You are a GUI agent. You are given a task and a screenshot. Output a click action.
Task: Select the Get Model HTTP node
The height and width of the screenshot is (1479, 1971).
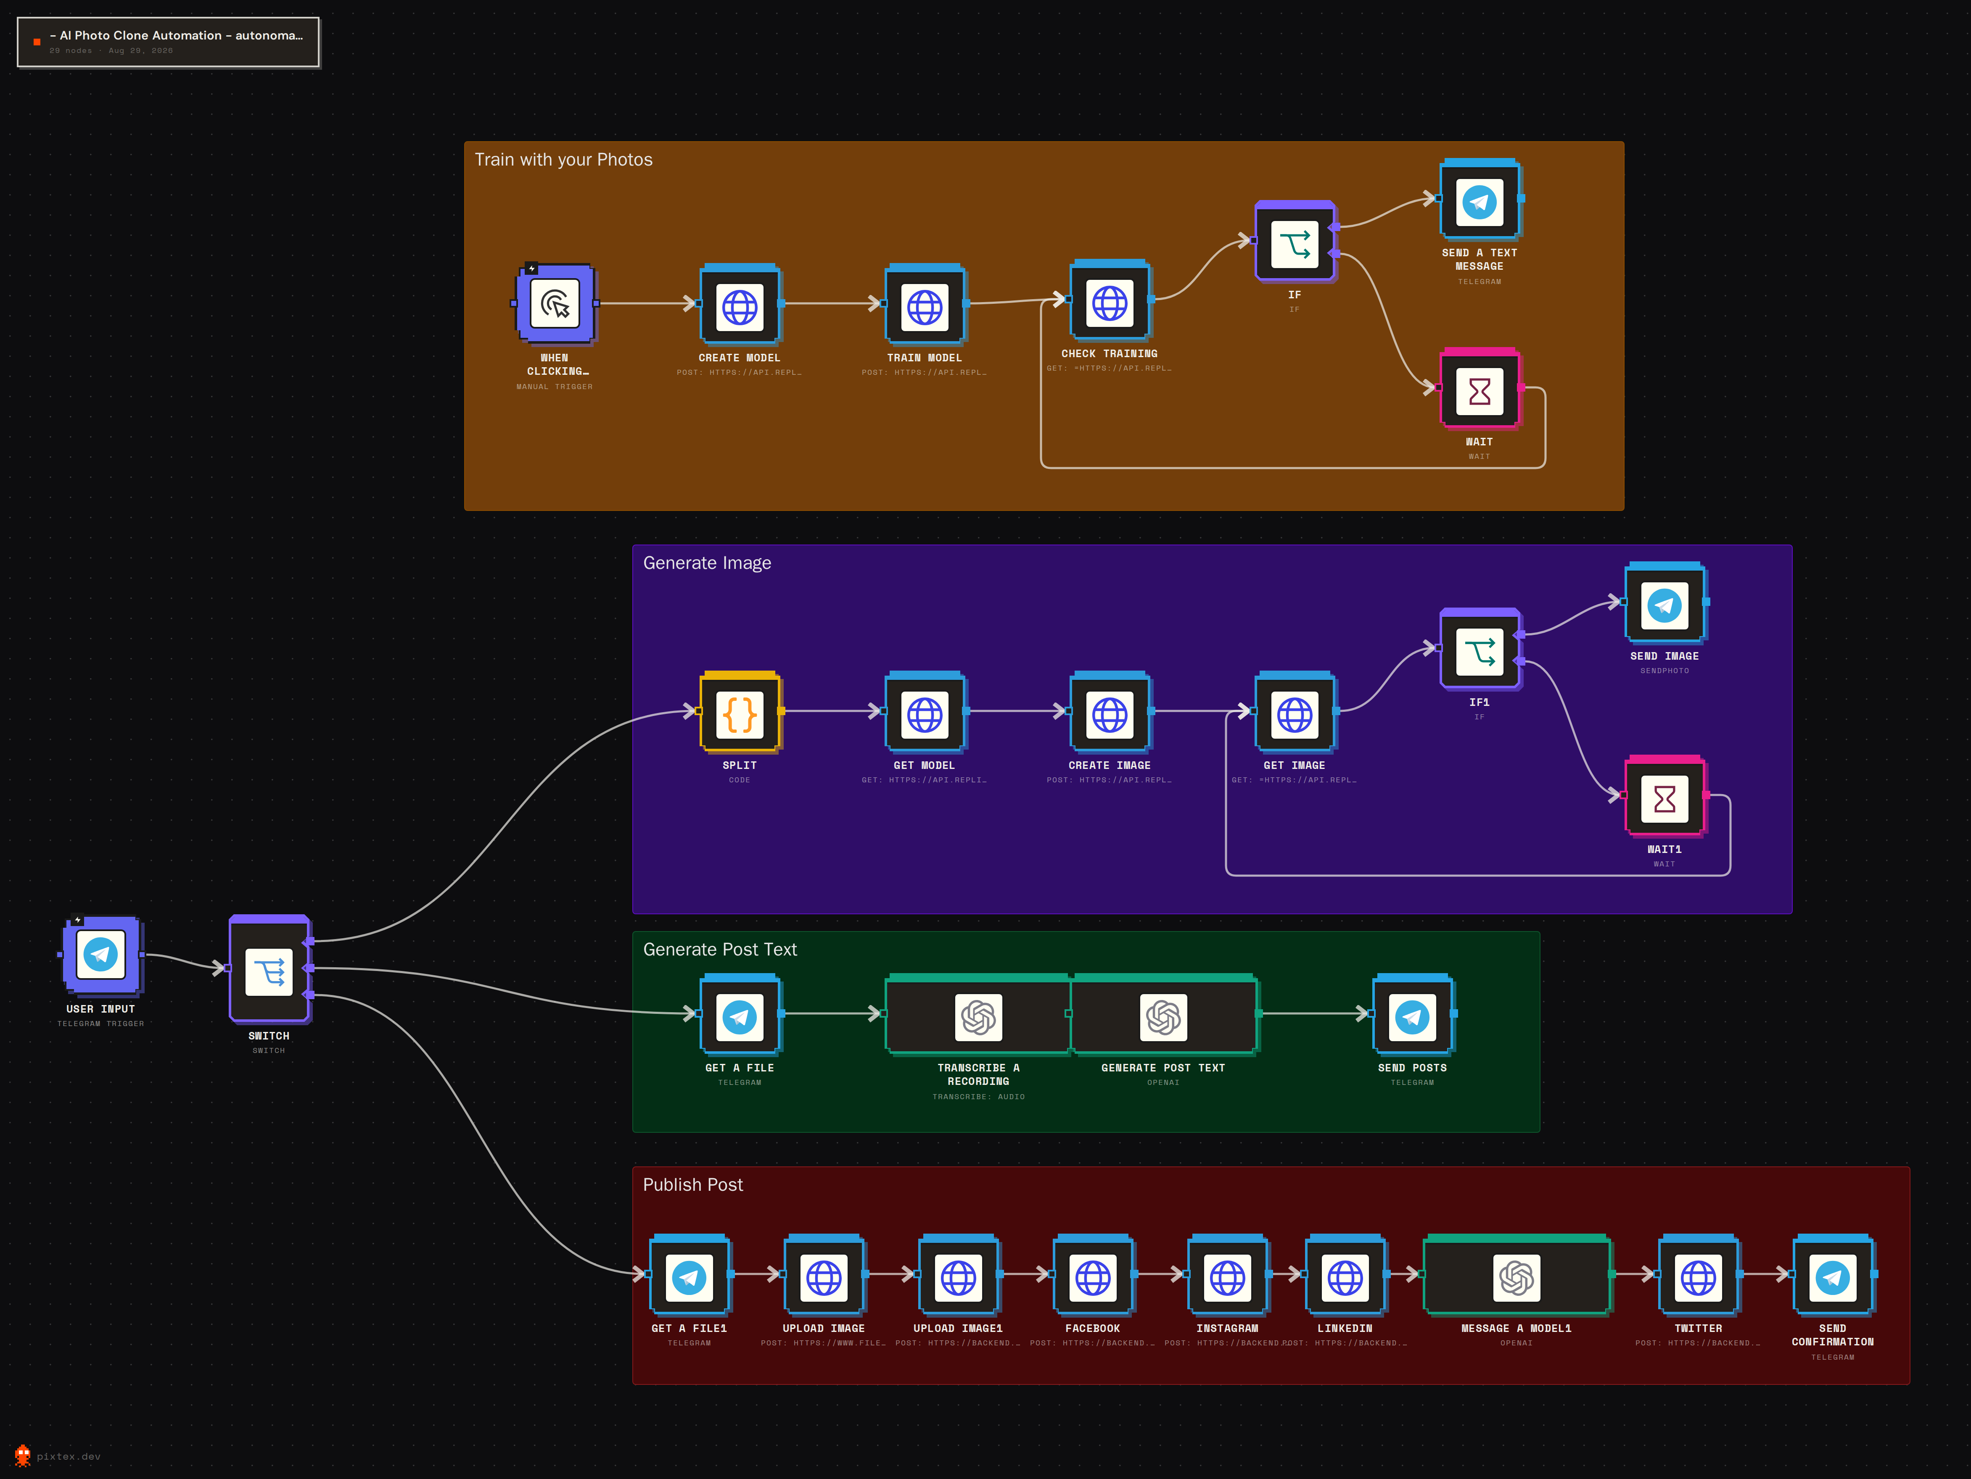(x=925, y=711)
